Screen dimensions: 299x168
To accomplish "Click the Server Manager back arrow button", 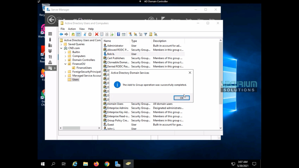I will pyautogui.click(x=51, y=20).
